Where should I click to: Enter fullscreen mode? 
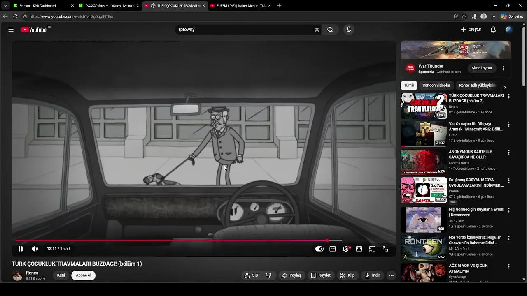(x=385, y=249)
